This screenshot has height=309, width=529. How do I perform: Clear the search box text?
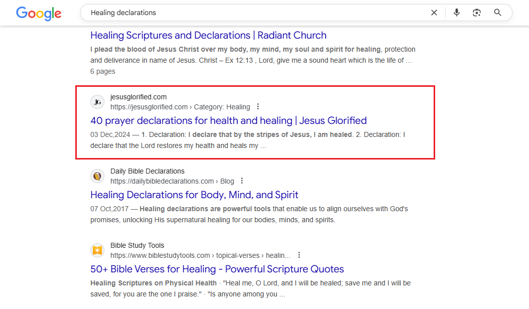point(434,13)
